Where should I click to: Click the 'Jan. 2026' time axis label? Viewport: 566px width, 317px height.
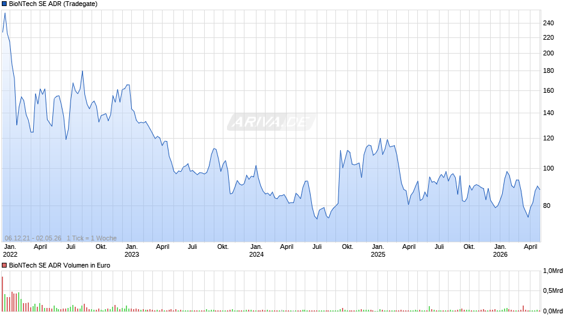point(500,251)
